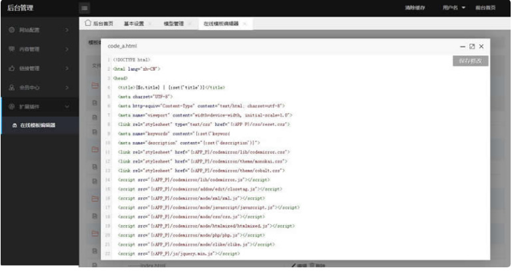Expand the 内容管理 menu chevron
The width and height of the screenshot is (512, 272).
tap(67, 49)
